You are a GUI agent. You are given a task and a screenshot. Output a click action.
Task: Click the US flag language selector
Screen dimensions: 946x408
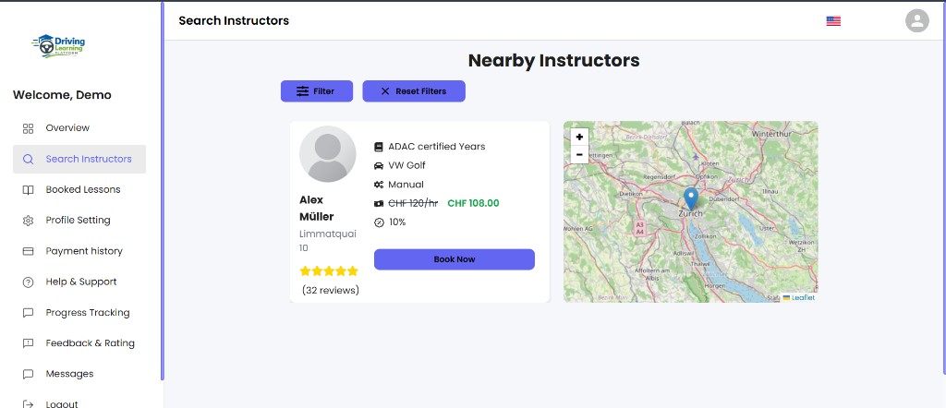(x=833, y=21)
